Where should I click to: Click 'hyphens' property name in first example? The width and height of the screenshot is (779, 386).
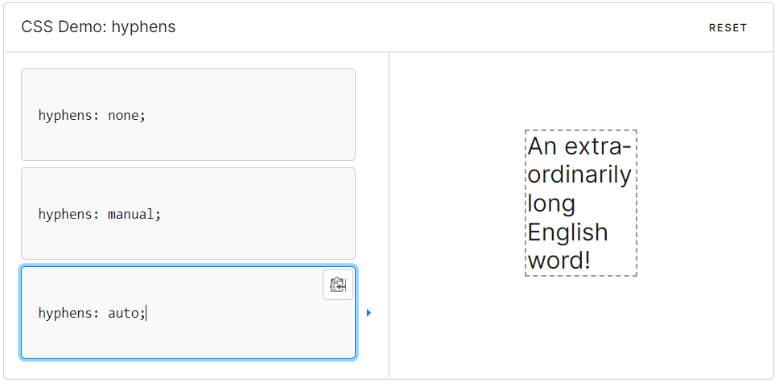(x=65, y=116)
